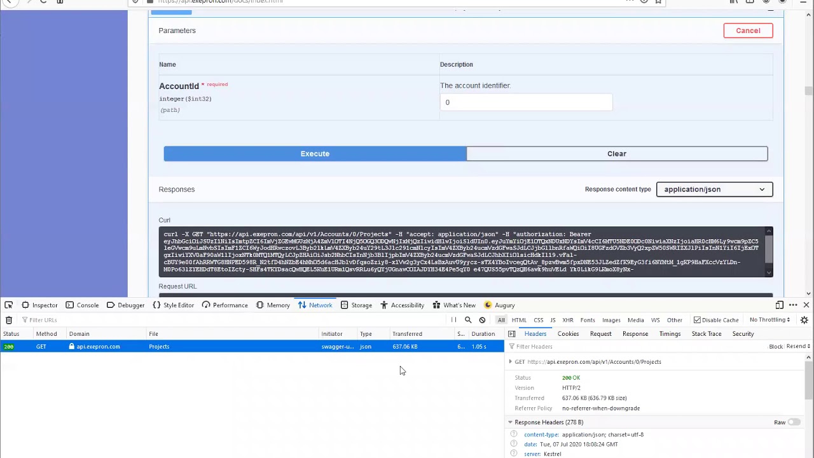Toggle the Raw response headers switch

click(794, 422)
